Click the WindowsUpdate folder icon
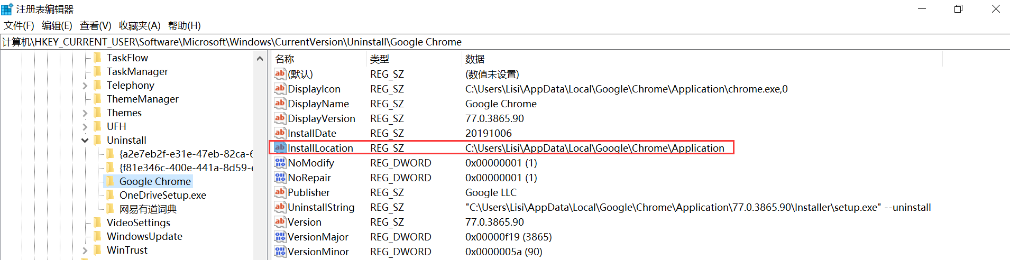The width and height of the screenshot is (1010, 260). (x=98, y=236)
